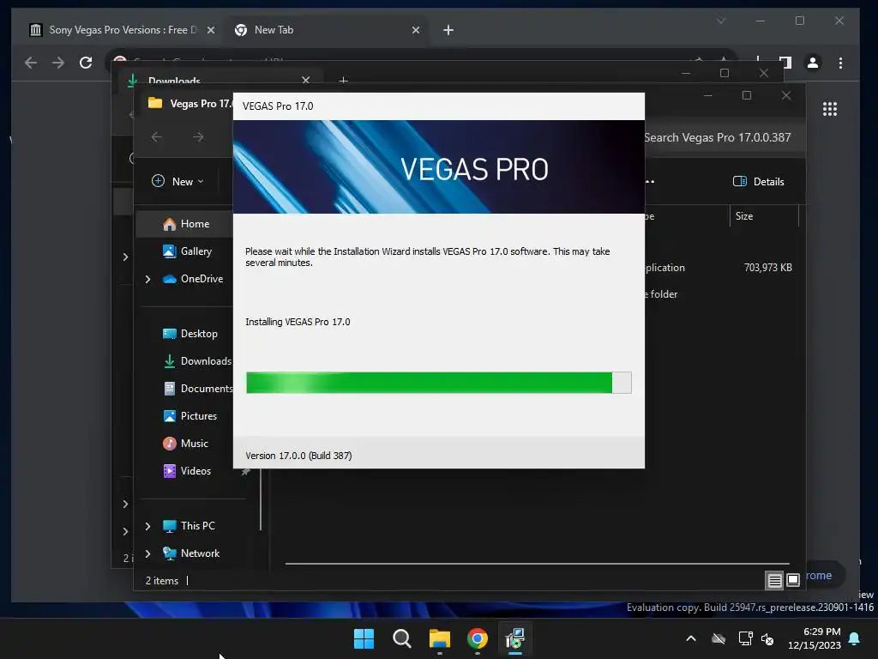Switch to the New Tab browser tab

click(x=325, y=30)
